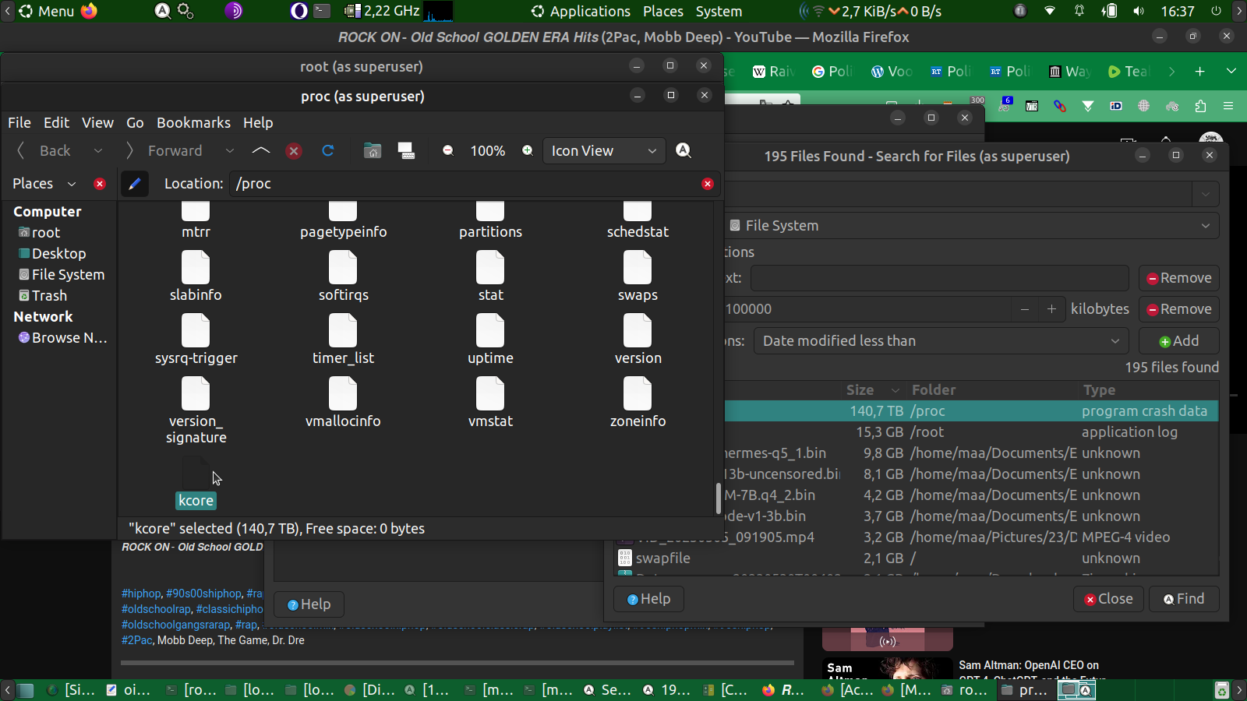Open the Bookmarks menu
The width and height of the screenshot is (1247, 701).
[x=193, y=123]
